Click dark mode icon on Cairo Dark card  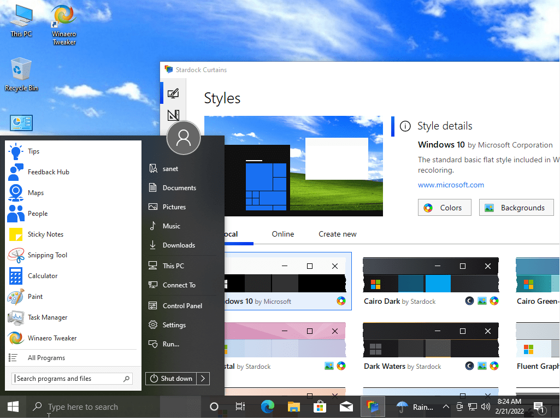[x=470, y=301]
